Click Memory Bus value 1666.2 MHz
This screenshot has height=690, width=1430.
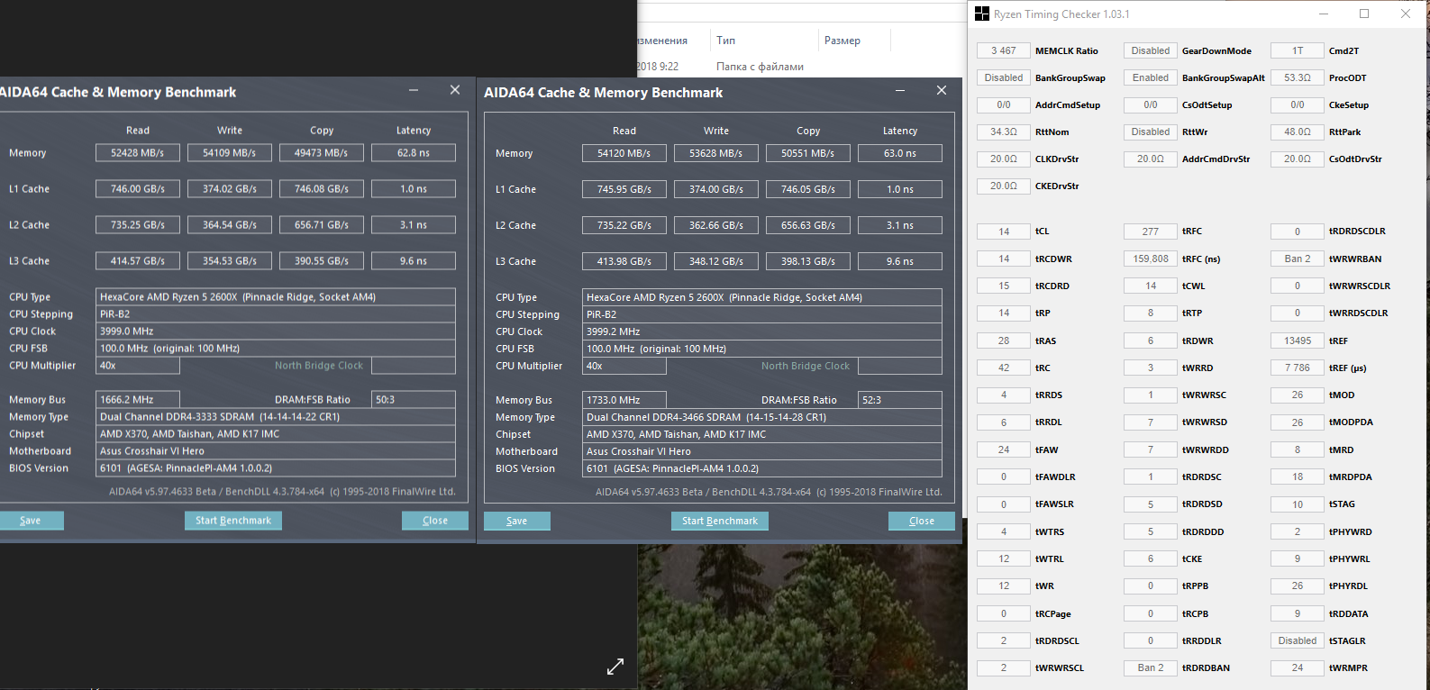coord(138,400)
